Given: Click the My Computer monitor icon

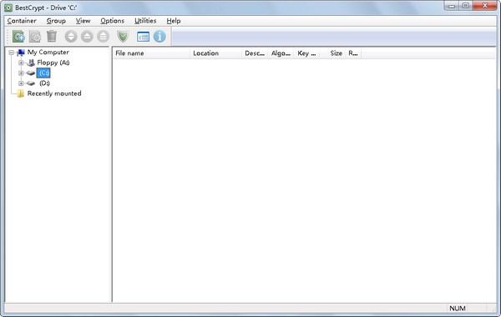Looking at the screenshot, I should click(x=21, y=53).
